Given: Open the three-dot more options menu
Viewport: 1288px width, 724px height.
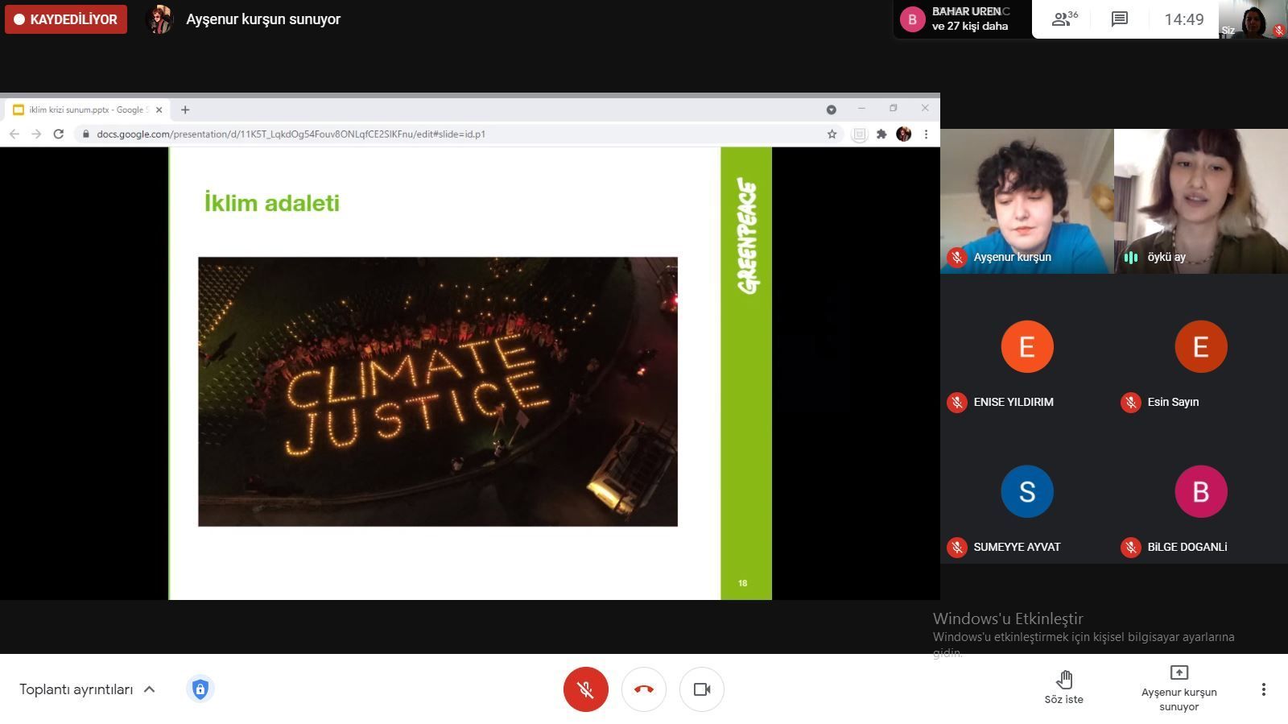Looking at the screenshot, I should click(1263, 689).
